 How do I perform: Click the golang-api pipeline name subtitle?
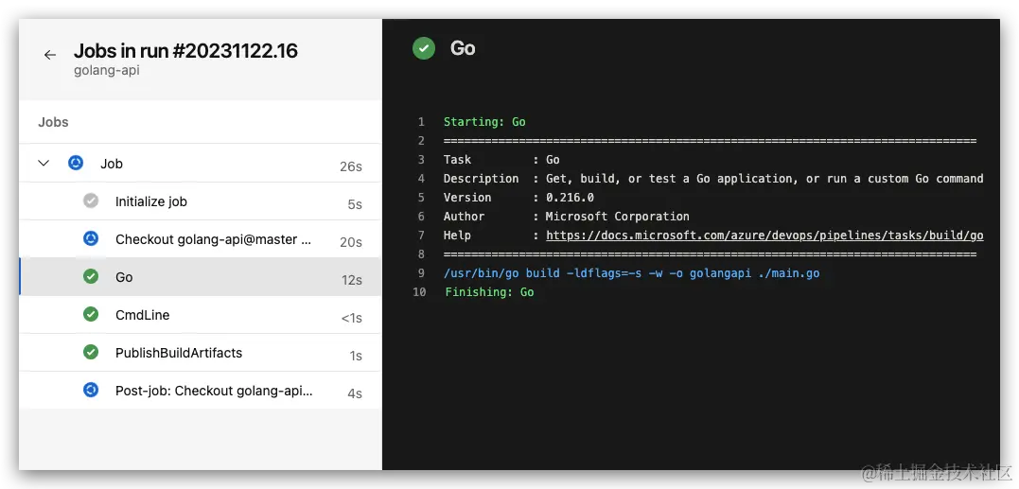(x=106, y=71)
